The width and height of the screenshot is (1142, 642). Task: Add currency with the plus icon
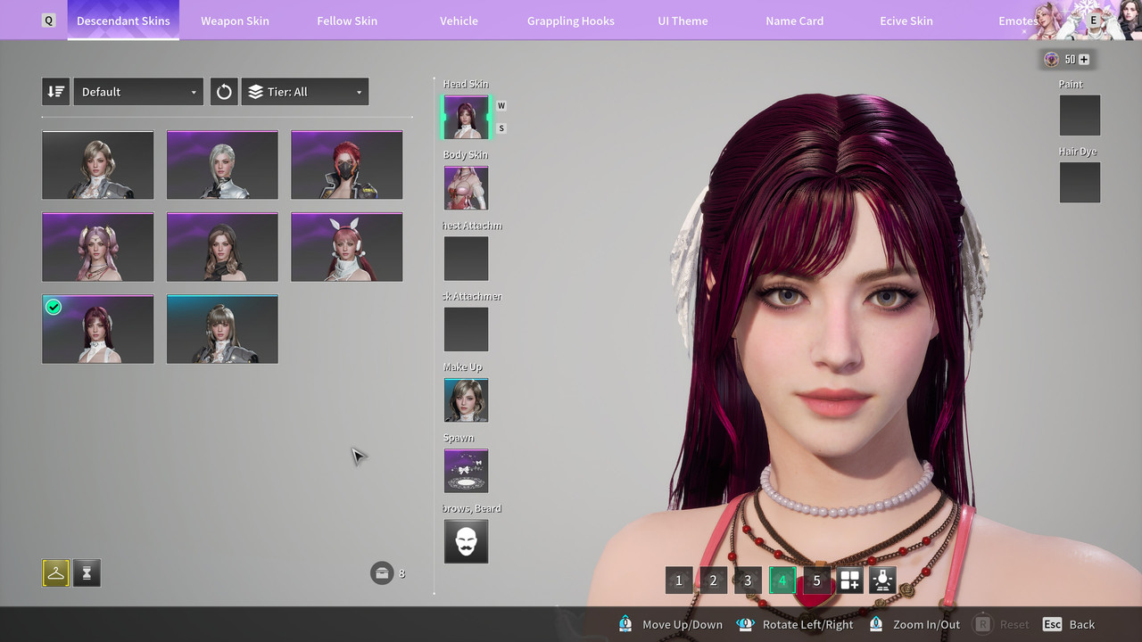[1084, 60]
